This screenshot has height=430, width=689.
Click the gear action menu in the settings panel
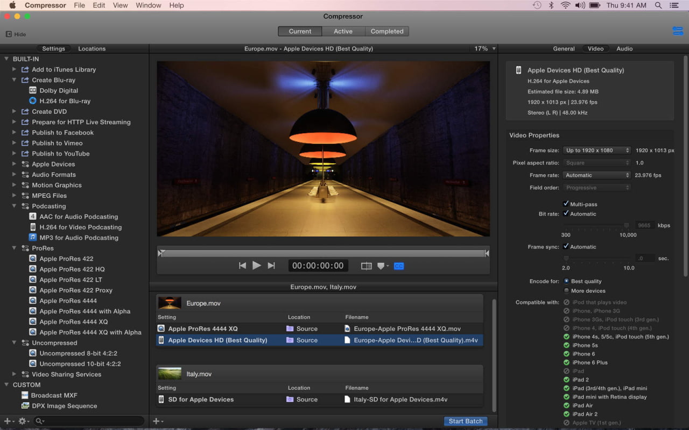tap(24, 421)
